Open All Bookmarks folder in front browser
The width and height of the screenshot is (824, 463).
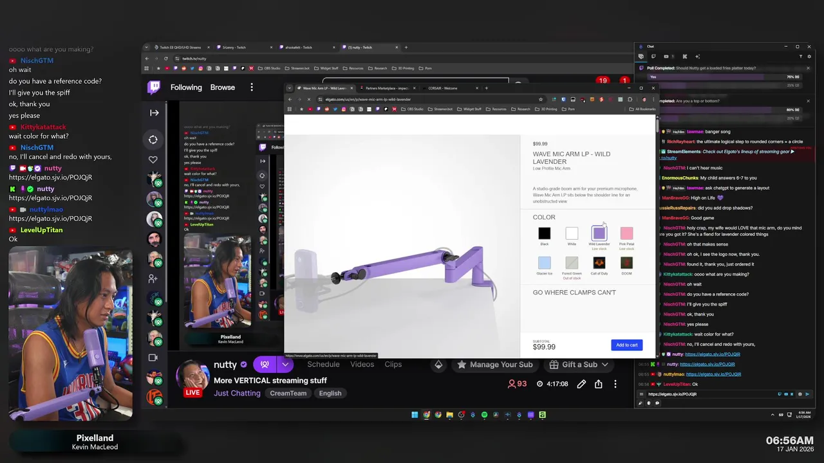tap(642, 109)
